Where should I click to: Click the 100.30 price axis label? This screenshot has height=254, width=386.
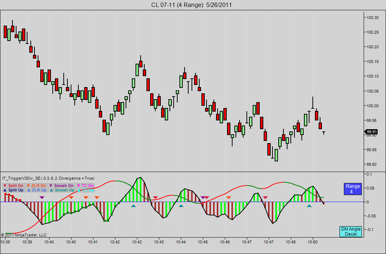click(373, 18)
